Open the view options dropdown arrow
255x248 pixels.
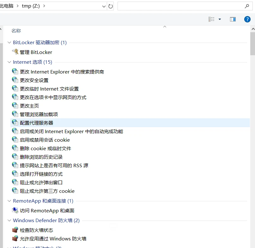click(220, 19)
